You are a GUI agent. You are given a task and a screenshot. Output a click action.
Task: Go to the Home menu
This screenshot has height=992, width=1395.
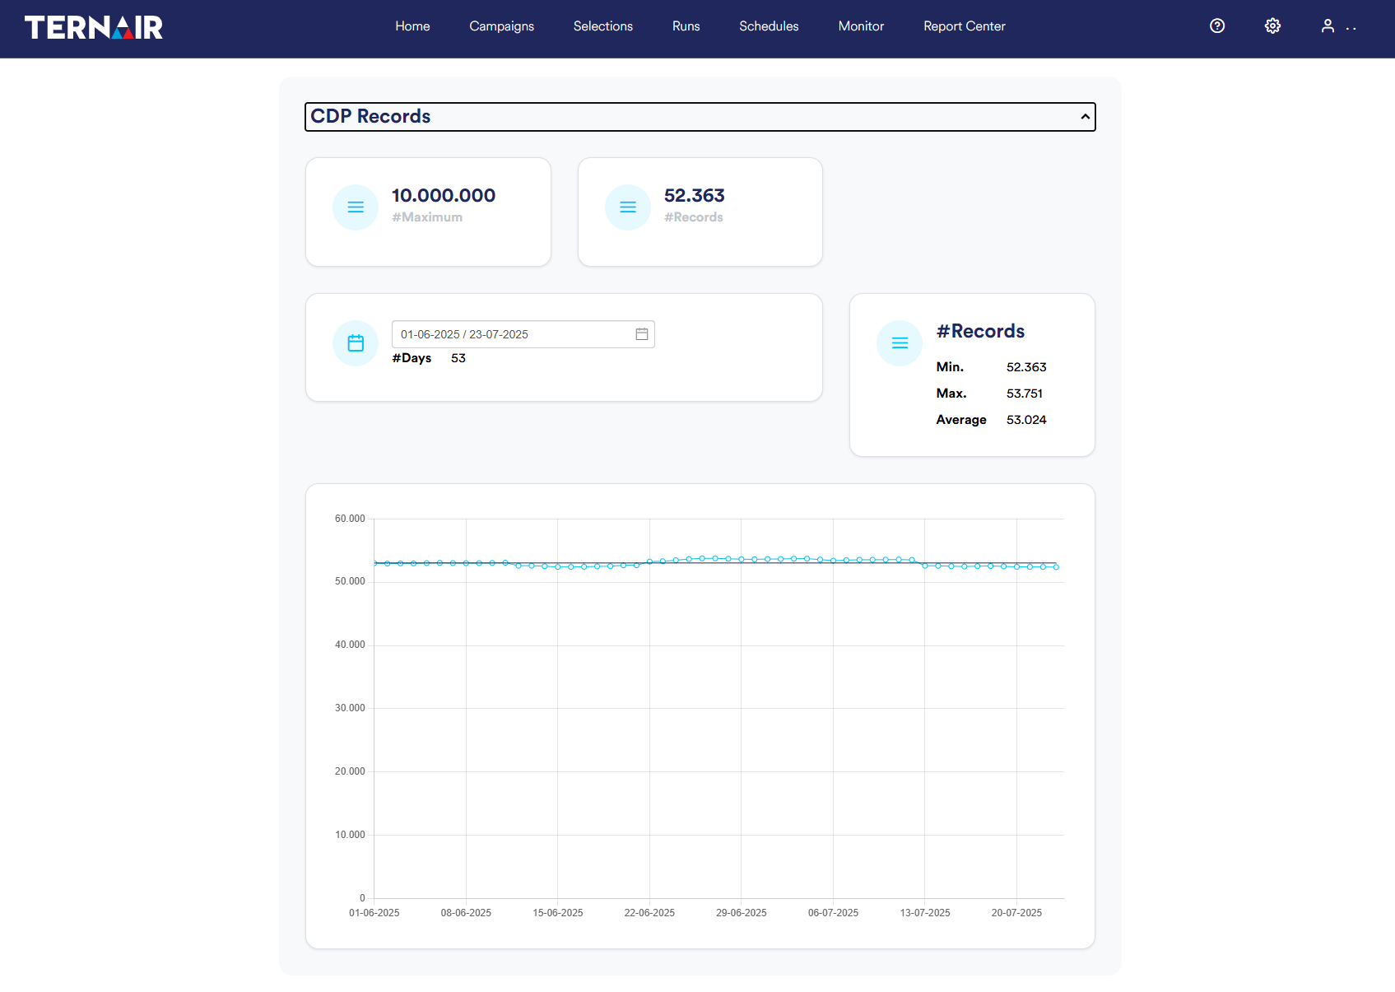[x=412, y=26]
